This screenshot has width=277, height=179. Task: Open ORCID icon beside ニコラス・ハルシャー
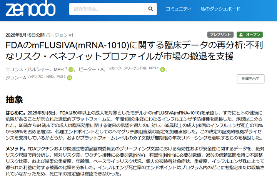tap(71, 70)
